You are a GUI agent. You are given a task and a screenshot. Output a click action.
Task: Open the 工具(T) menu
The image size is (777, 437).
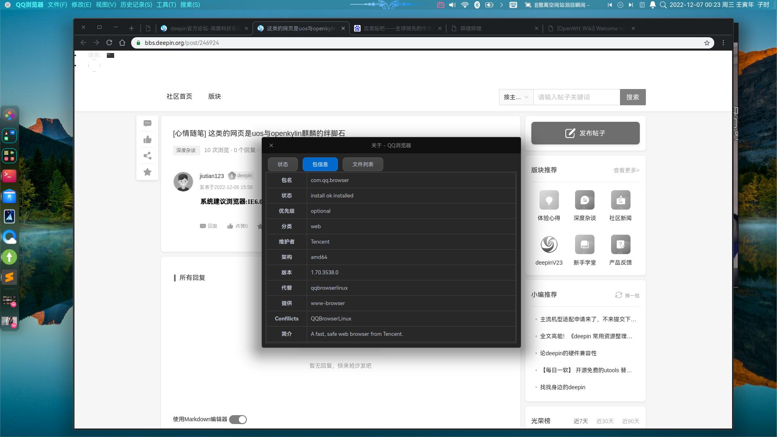167,4
